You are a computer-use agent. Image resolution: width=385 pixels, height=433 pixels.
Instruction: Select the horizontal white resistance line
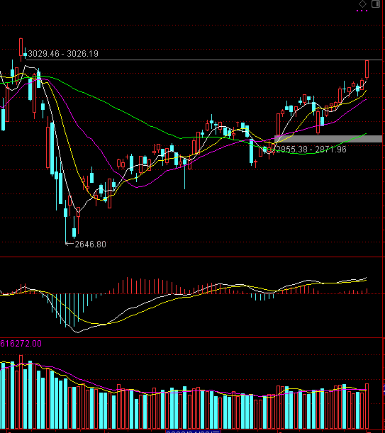pyautogui.click(x=204, y=60)
